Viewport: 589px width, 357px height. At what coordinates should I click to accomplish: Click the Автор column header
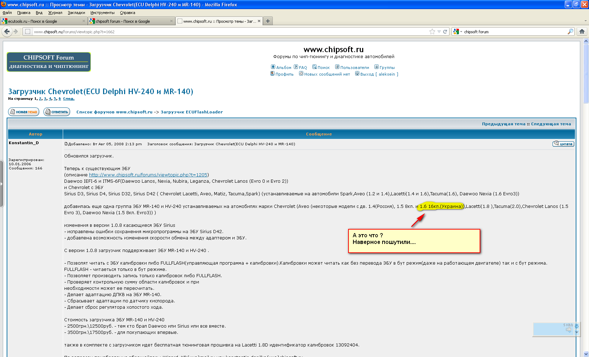pyautogui.click(x=35, y=134)
